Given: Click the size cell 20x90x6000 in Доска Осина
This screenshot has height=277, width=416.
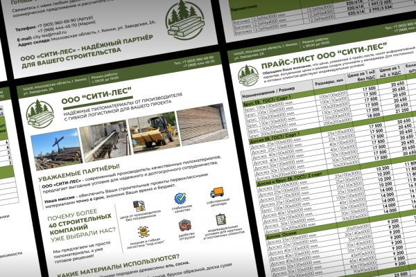Looking at the screenshot, I should pyautogui.click(x=357, y=227).
